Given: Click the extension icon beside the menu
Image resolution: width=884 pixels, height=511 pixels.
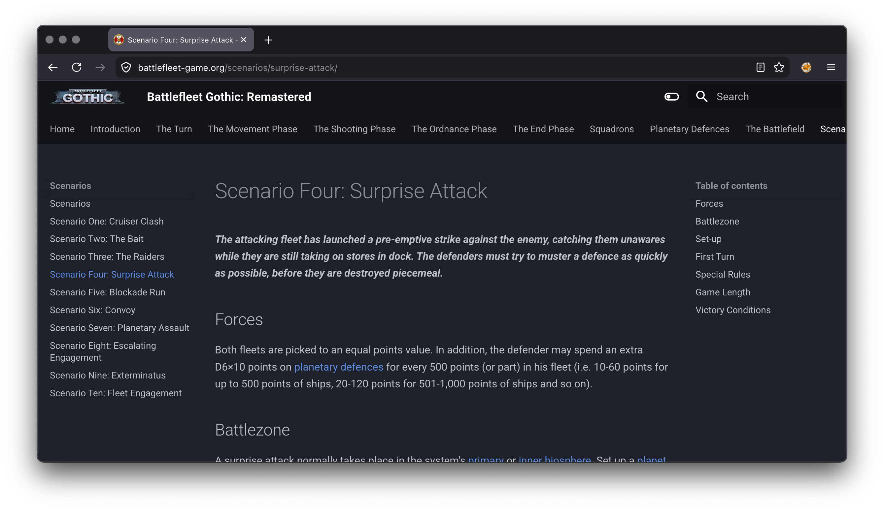Looking at the screenshot, I should click(x=806, y=67).
